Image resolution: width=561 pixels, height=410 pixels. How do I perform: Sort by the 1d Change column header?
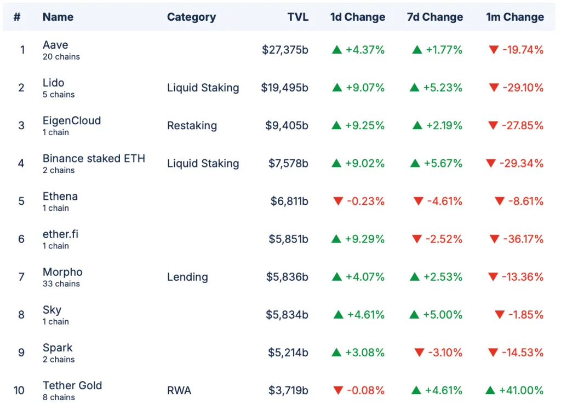[x=357, y=17]
